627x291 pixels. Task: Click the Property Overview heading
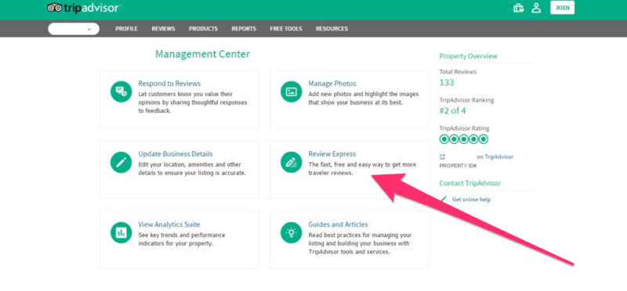coord(468,56)
